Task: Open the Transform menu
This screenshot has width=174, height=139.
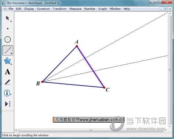Action: tap(60, 9)
